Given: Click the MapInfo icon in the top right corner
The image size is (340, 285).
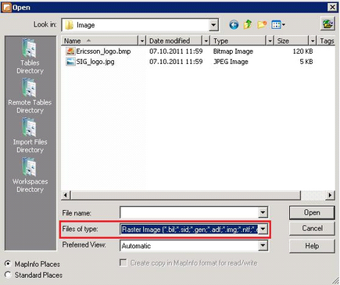Looking at the screenshot, I should coord(327,24).
